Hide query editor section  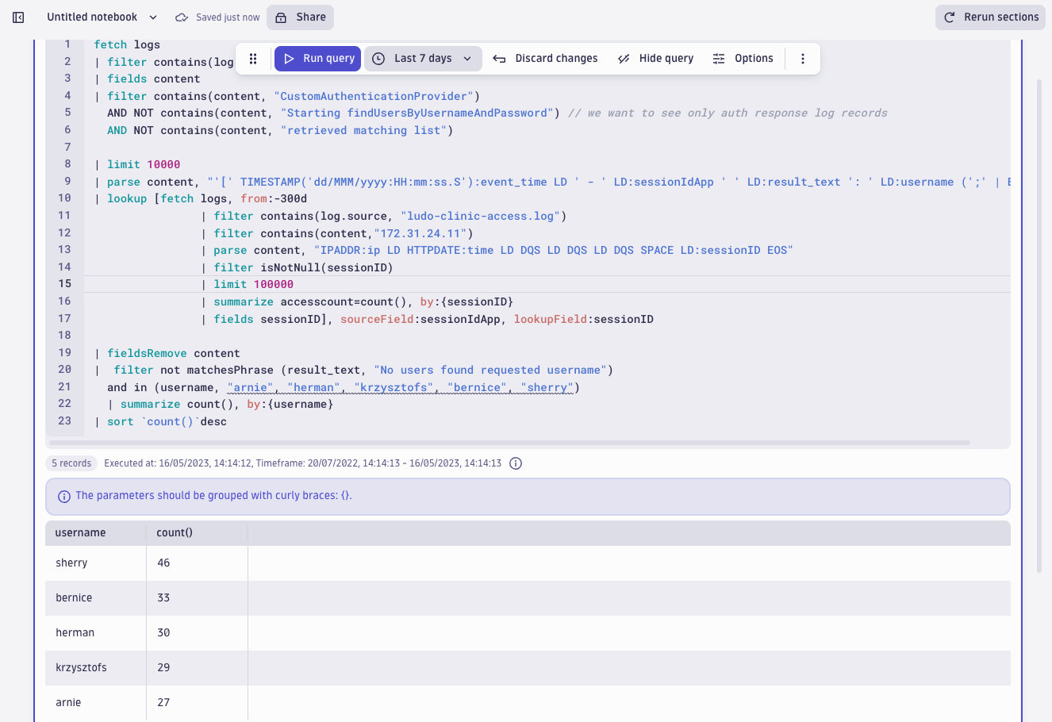655,59
